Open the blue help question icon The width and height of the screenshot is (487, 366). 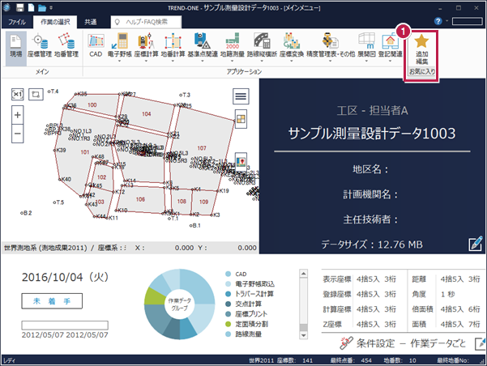[x=438, y=21]
